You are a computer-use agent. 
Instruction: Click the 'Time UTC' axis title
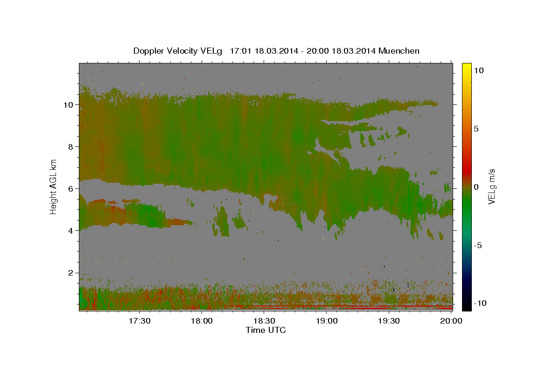(x=266, y=330)
